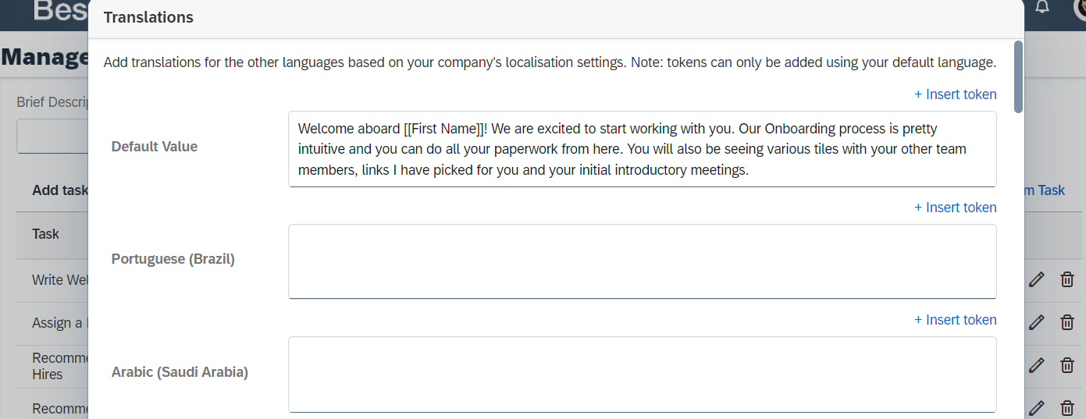Click into the Arabic (Saudi Arabia) translation box

pyautogui.click(x=643, y=375)
